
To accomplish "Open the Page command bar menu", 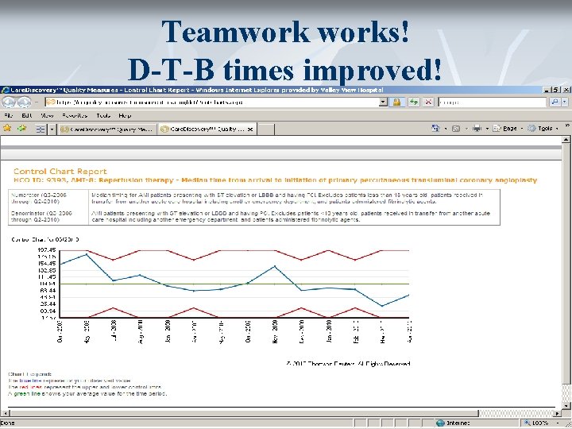I will [508, 129].
